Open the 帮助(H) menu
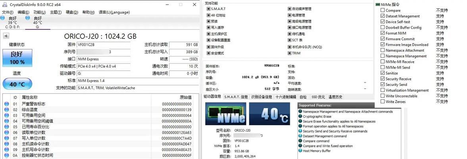Viewport: 467px width, 159px height. (88, 12)
